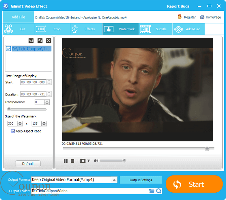Select the D:\Tick Coupon\Ti... watermark entry

tap(31, 49)
